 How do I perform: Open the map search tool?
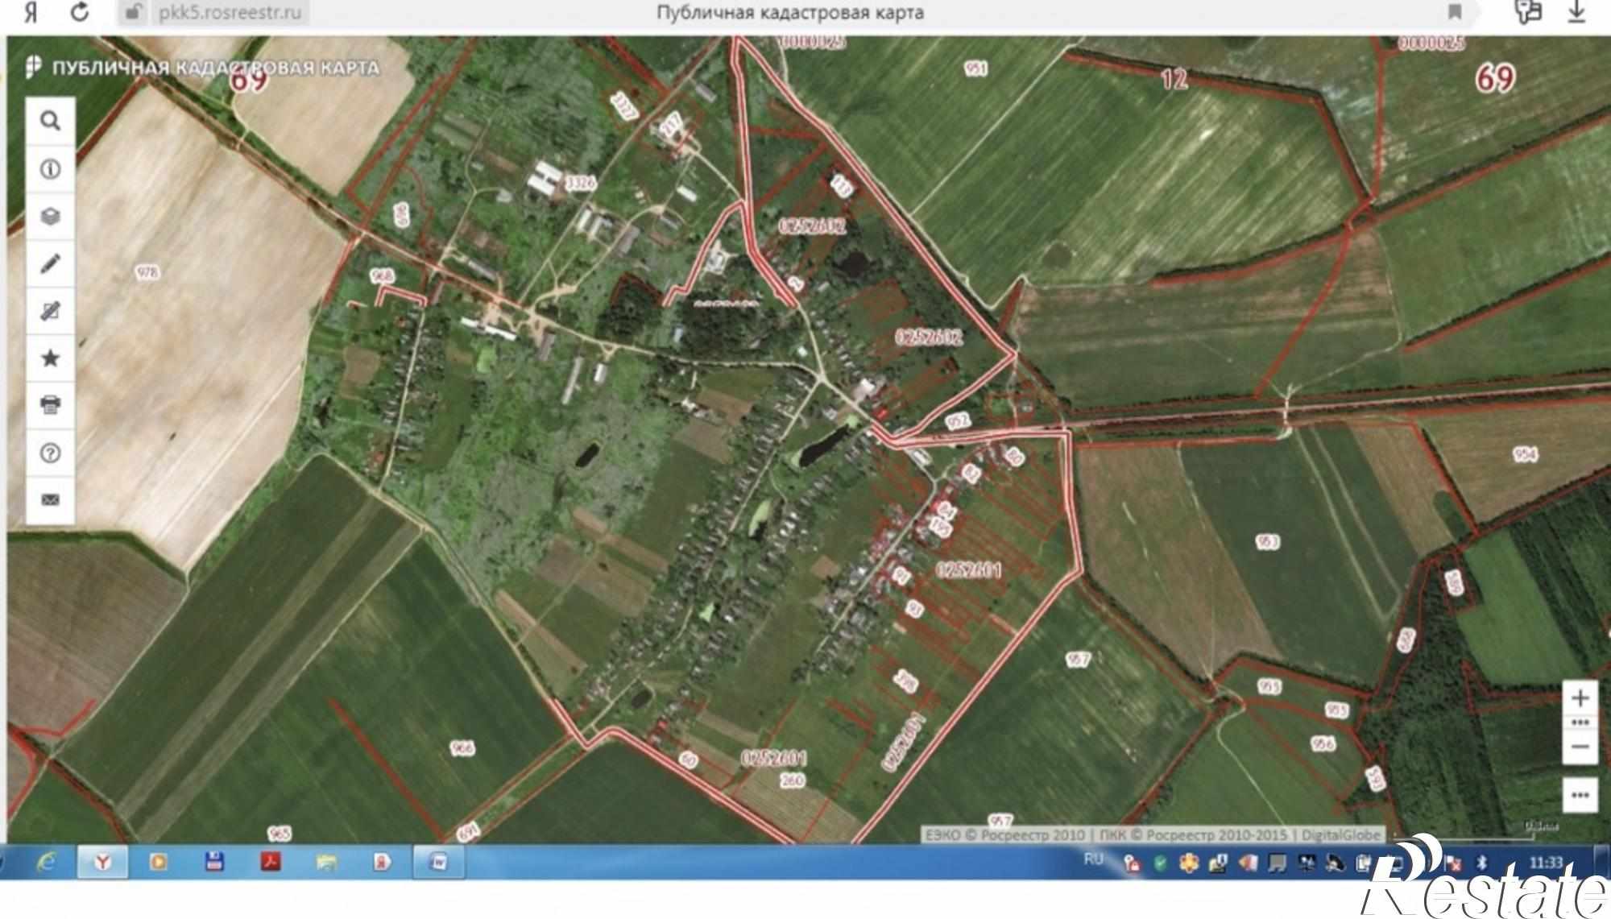tap(50, 121)
